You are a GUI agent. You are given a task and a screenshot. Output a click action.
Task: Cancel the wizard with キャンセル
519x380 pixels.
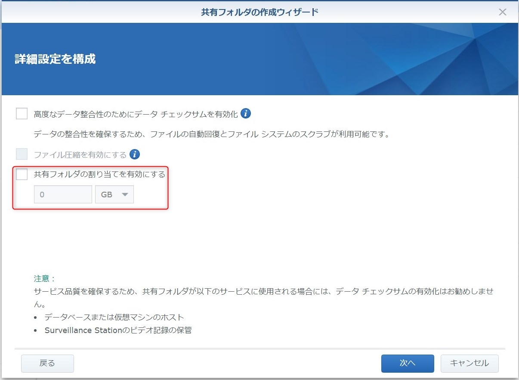(469, 363)
